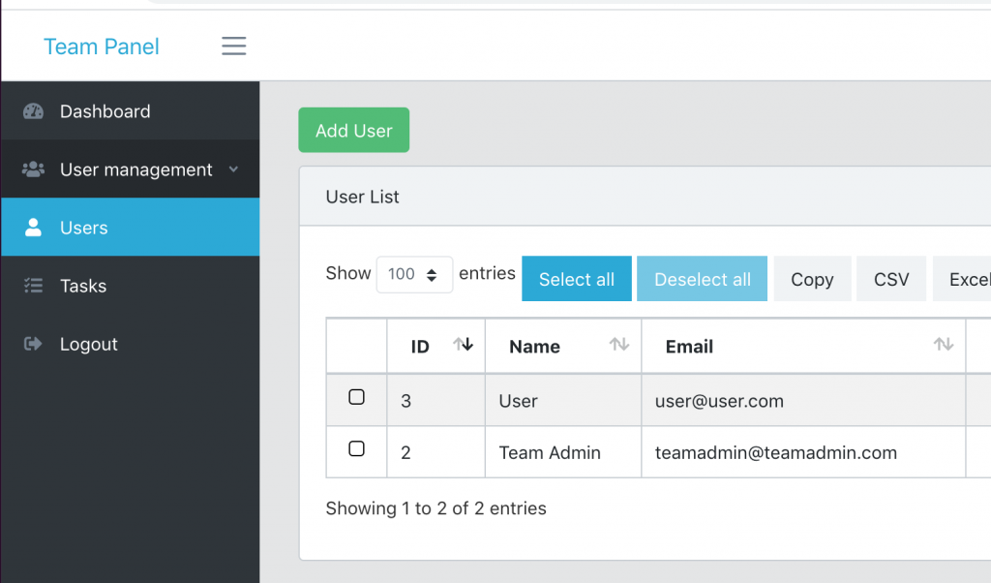Open the Tasks menu item
The width and height of the screenshot is (991, 583).
[x=83, y=286]
